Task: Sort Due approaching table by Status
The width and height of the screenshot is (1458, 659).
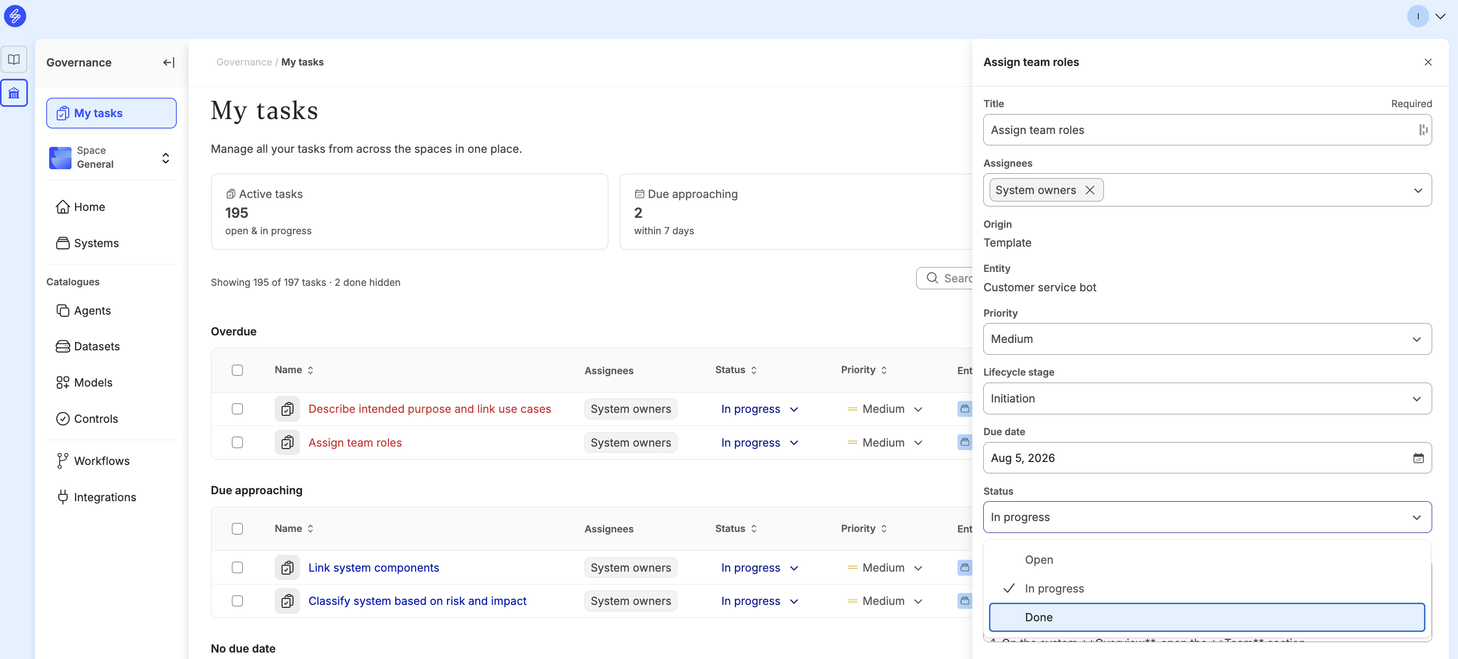Action: 736,528
